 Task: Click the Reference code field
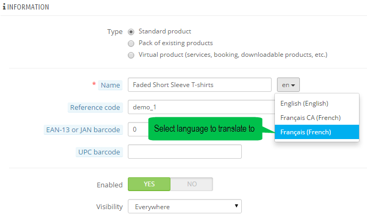[201, 107]
